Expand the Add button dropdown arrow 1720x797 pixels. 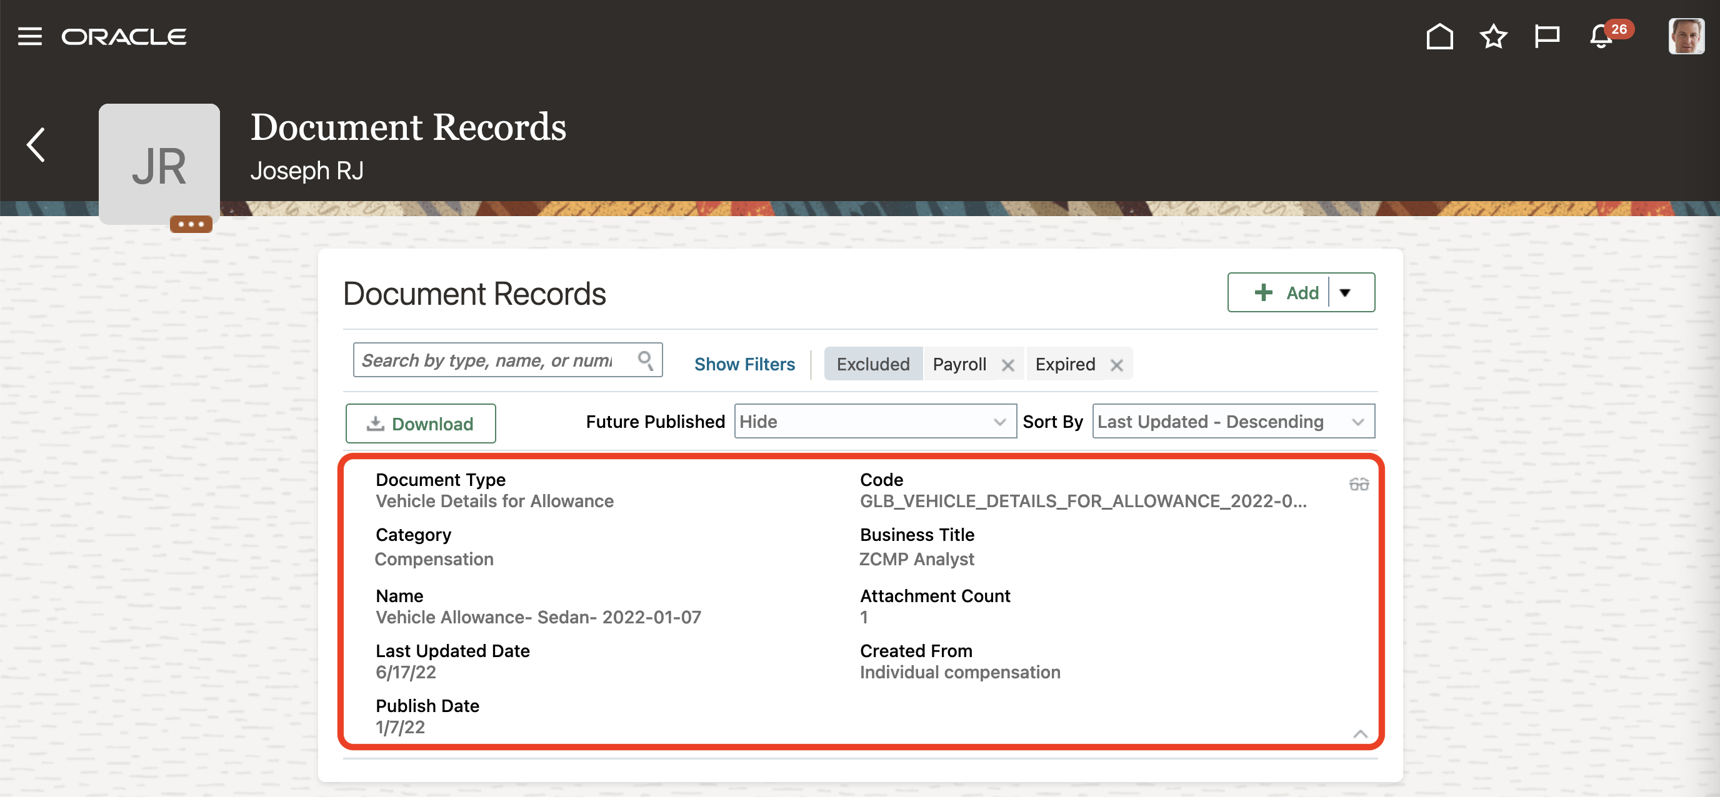tap(1345, 293)
